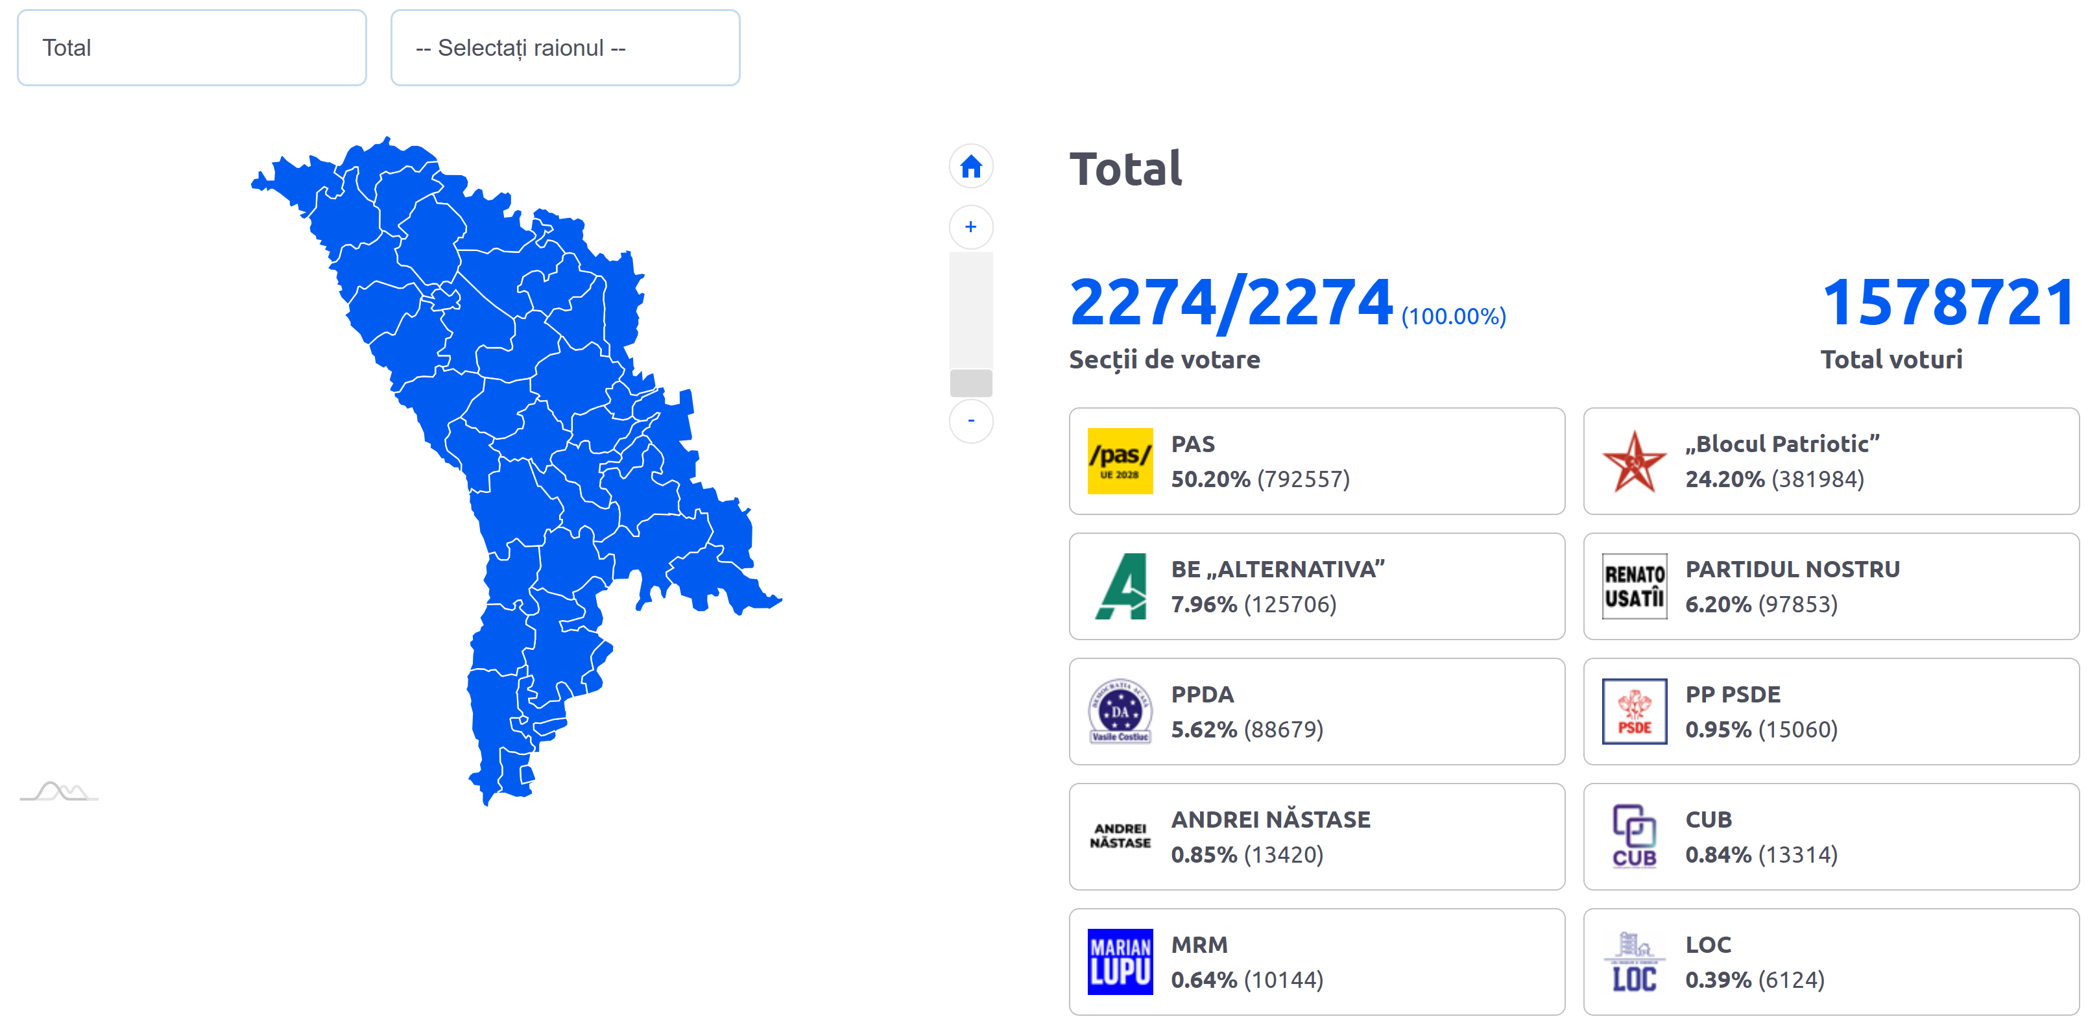2088x1019 pixels.
Task: Click the PPDA round emblem
Action: click(x=1120, y=711)
